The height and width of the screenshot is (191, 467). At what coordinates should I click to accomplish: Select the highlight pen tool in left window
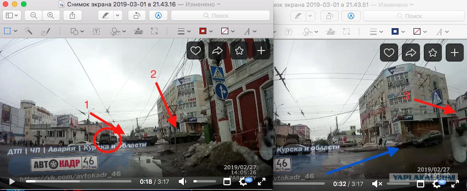(x=106, y=16)
